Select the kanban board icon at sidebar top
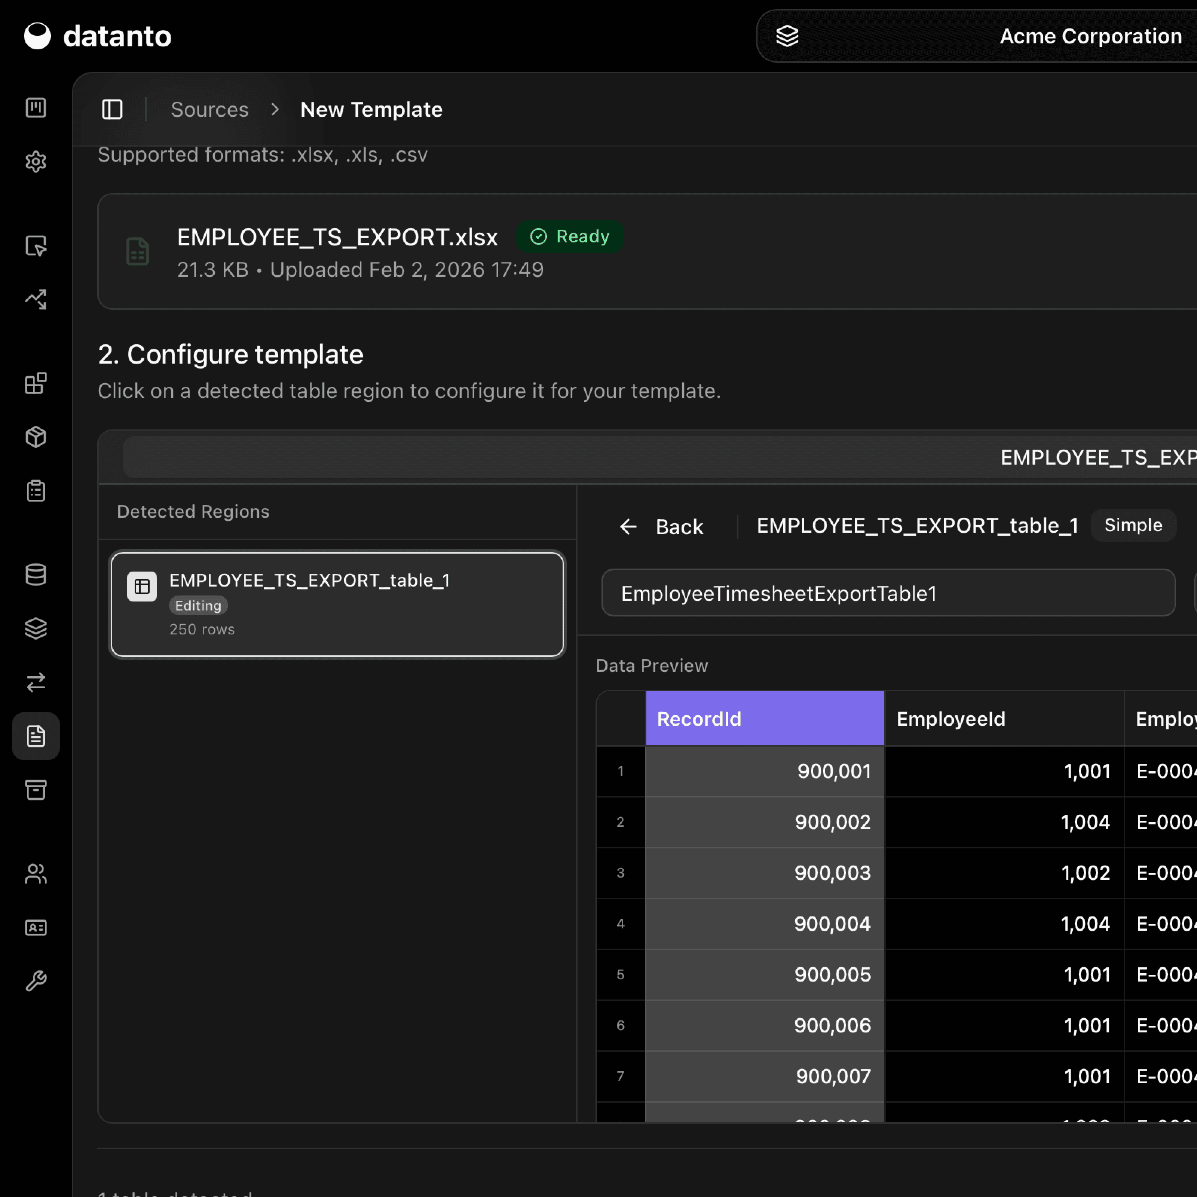The height and width of the screenshot is (1197, 1197). tap(36, 108)
